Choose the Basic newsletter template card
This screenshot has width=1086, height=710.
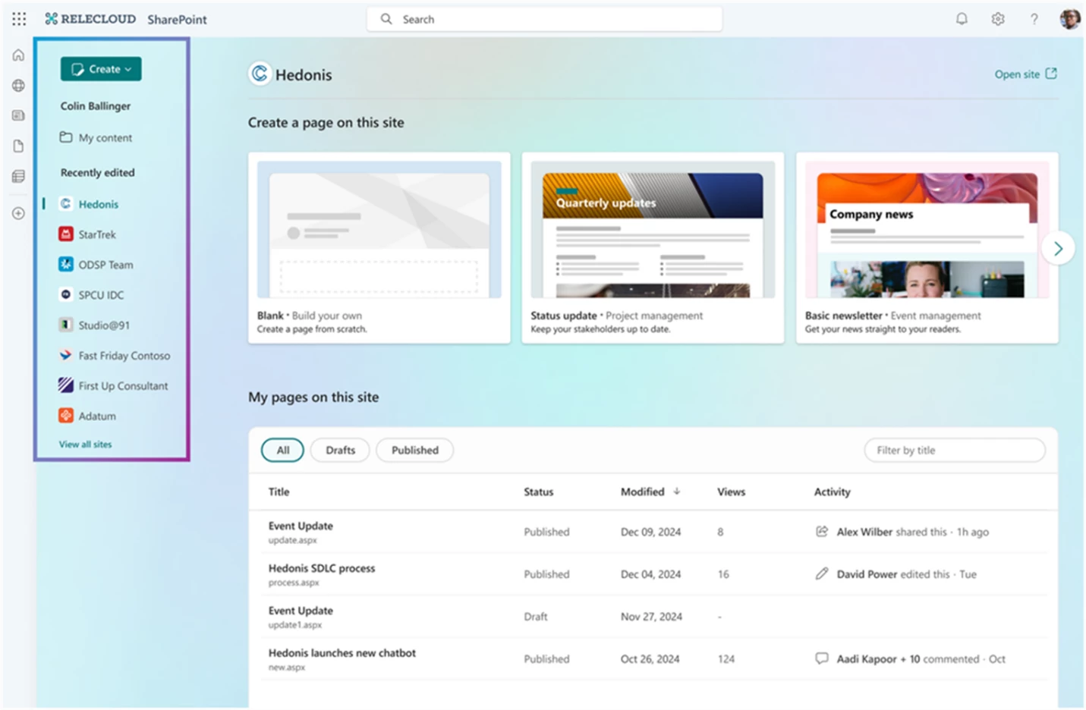[x=927, y=248]
